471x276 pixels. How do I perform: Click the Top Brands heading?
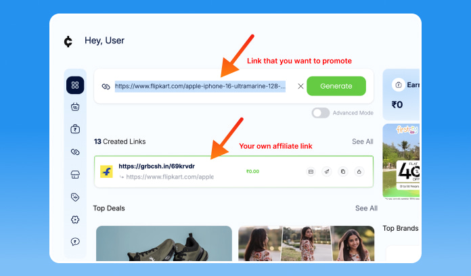click(401, 228)
